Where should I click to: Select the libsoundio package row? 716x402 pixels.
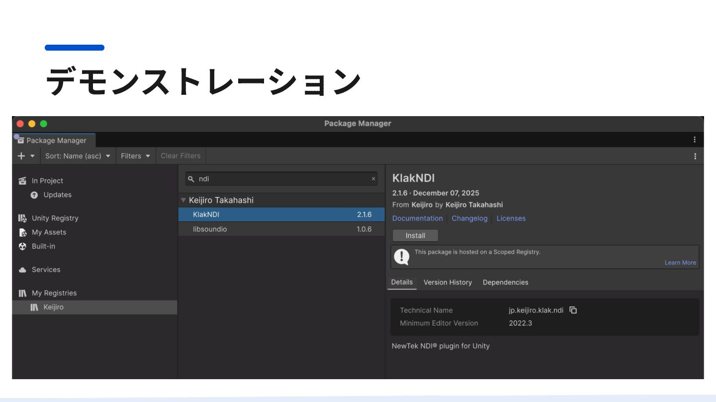[281, 229]
